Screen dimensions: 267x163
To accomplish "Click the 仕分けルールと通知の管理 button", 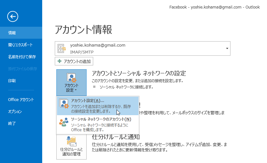I will pos(71,147).
